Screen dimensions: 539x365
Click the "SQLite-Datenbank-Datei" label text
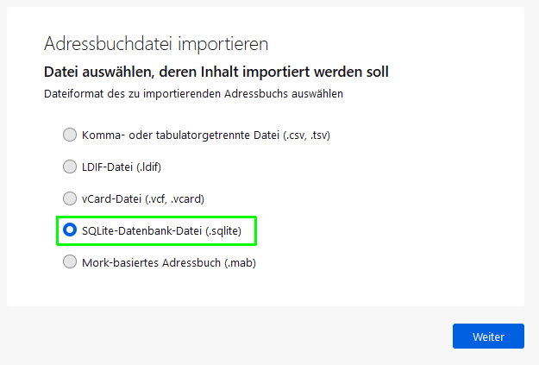coord(140,230)
